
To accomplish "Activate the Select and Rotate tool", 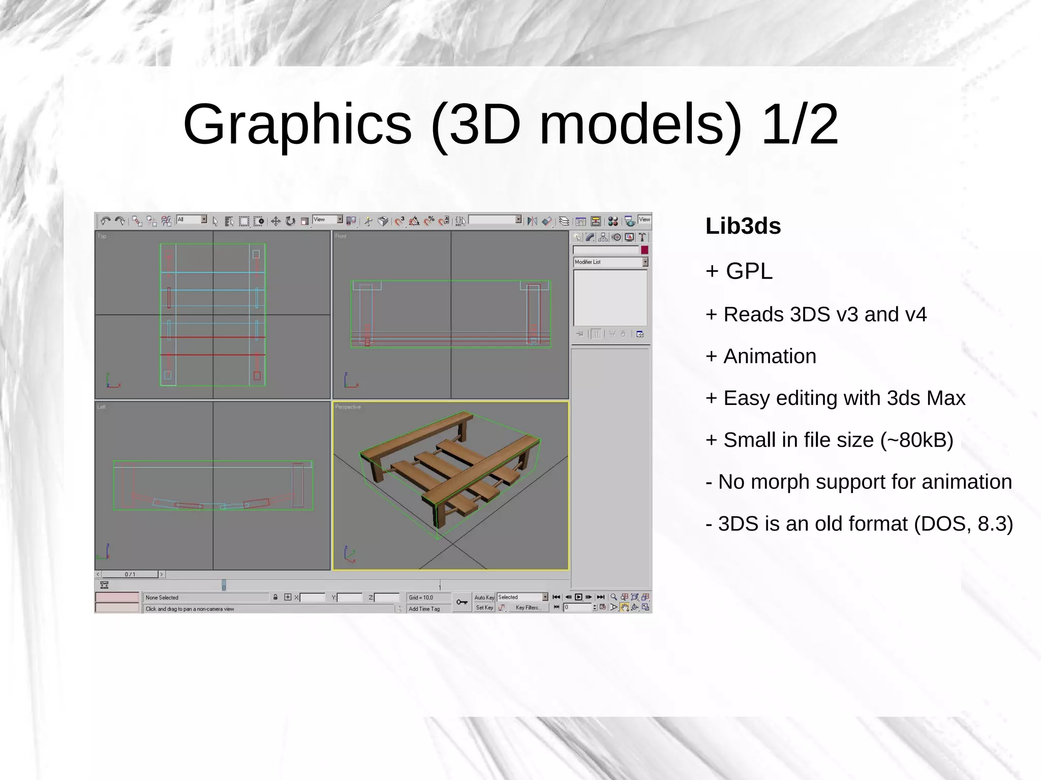I will [290, 221].
